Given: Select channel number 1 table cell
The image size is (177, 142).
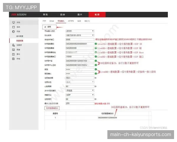Looking at the screenshot, I should pyautogui.click(x=55, y=118).
